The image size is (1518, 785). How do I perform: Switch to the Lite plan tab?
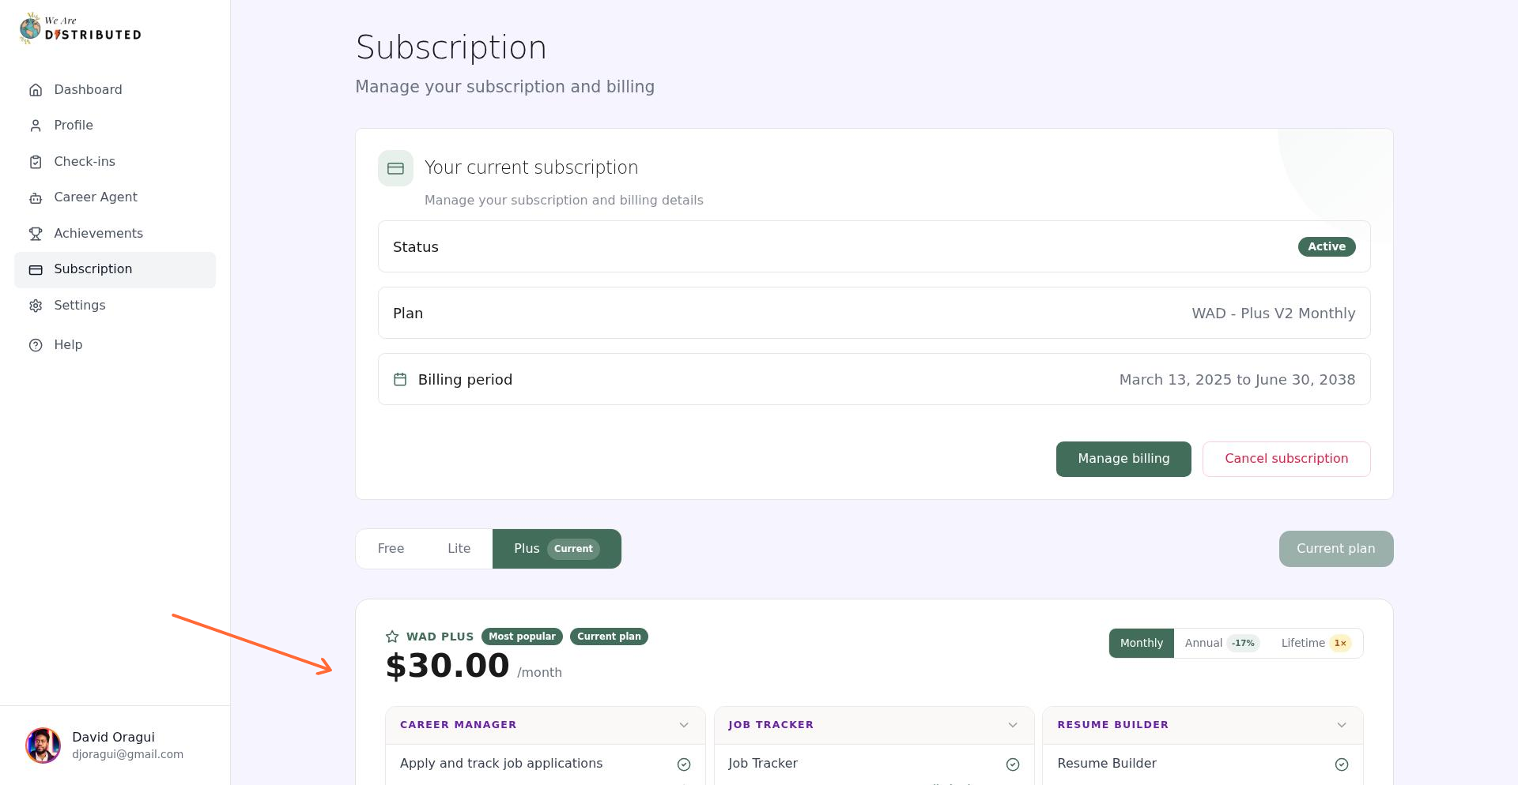[x=459, y=549]
